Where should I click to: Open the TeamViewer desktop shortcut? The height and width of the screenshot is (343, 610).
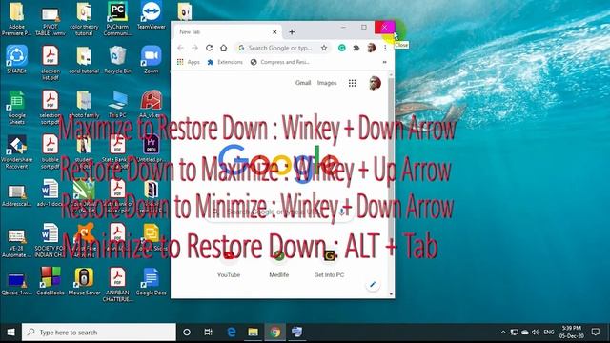click(x=152, y=16)
